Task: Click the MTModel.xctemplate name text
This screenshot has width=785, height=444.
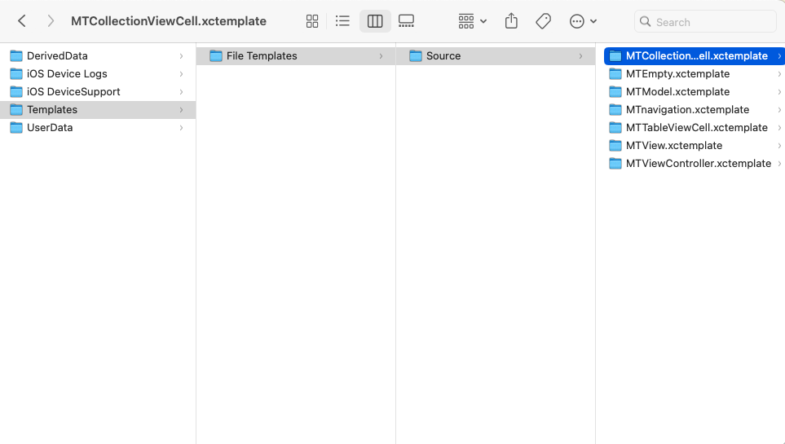Action: tap(678, 91)
